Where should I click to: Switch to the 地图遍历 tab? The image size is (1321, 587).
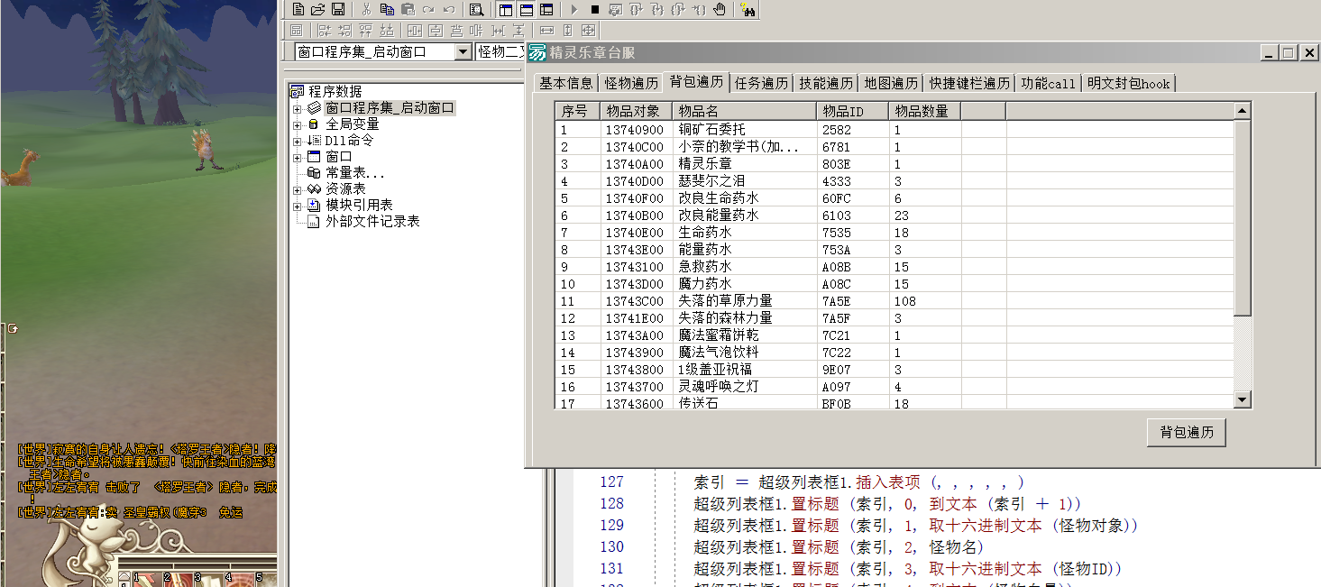(x=891, y=83)
